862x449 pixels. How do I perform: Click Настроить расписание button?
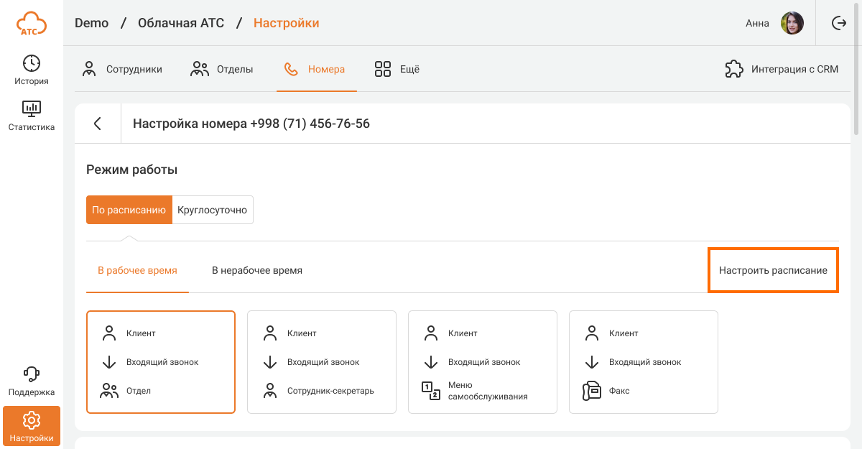tap(773, 271)
